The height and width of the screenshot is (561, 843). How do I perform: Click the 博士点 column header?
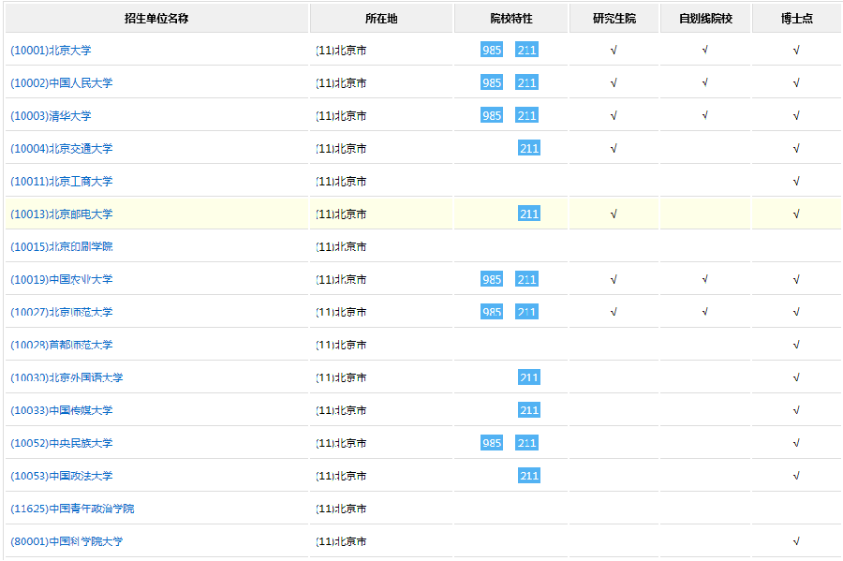tap(796, 19)
